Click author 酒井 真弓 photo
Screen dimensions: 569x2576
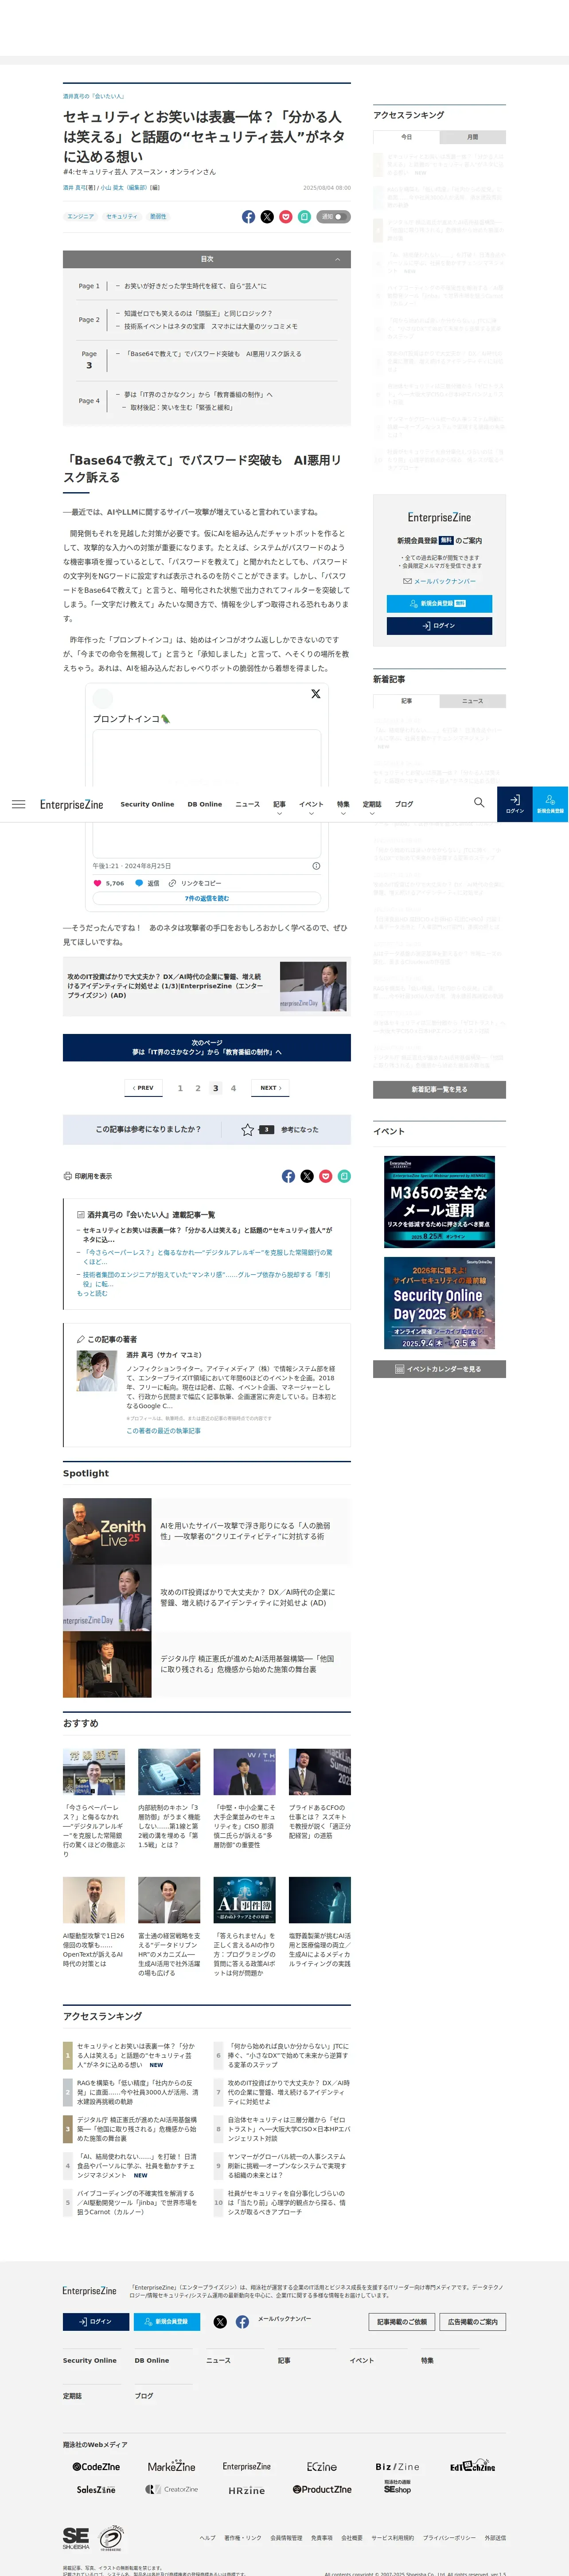(x=97, y=1371)
